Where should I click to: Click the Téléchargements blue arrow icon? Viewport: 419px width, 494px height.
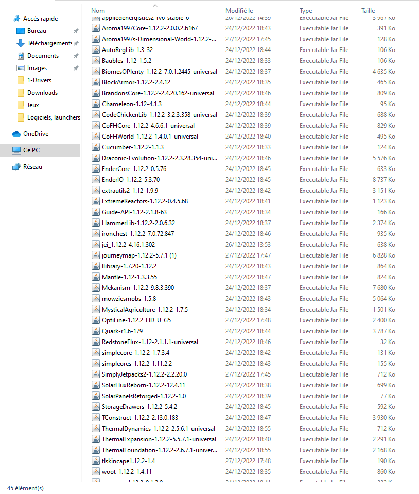[21, 43]
